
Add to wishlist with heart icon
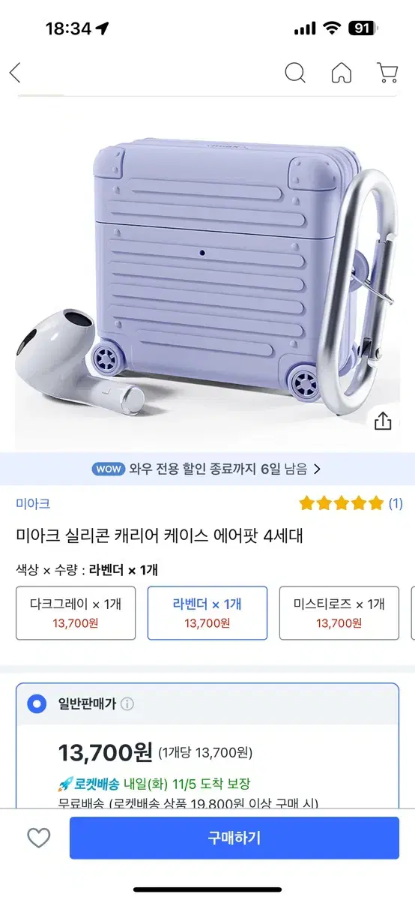tap(38, 838)
